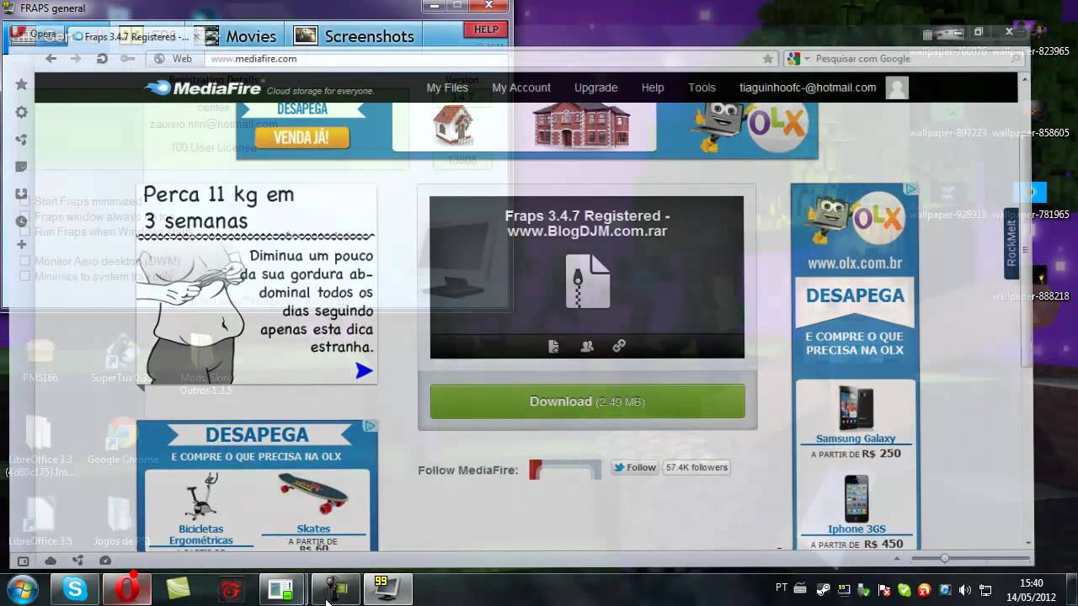Toggle Minimize to system tray only checkbox
Screen dimensions: 1078x606
[25, 276]
